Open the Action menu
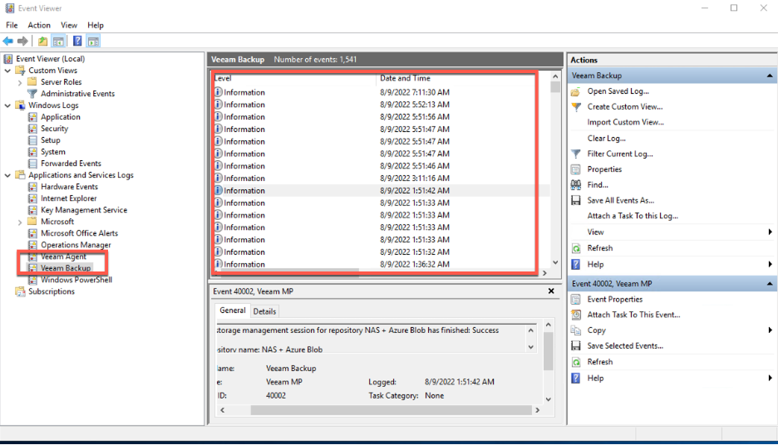Screen dimensions: 778x445 pyautogui.click(x=39, y=25)
